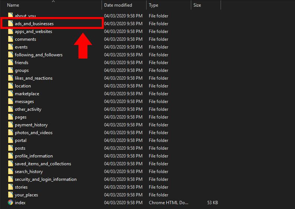This screenshot has height=209, width=295.
Task: Click the portal folder icon
Action: (x=10, y=140)
